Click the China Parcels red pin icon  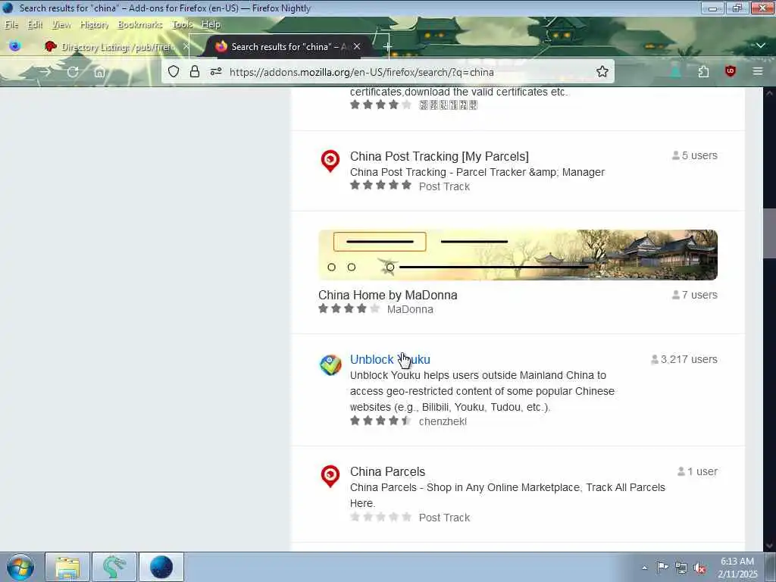(330, 476)
